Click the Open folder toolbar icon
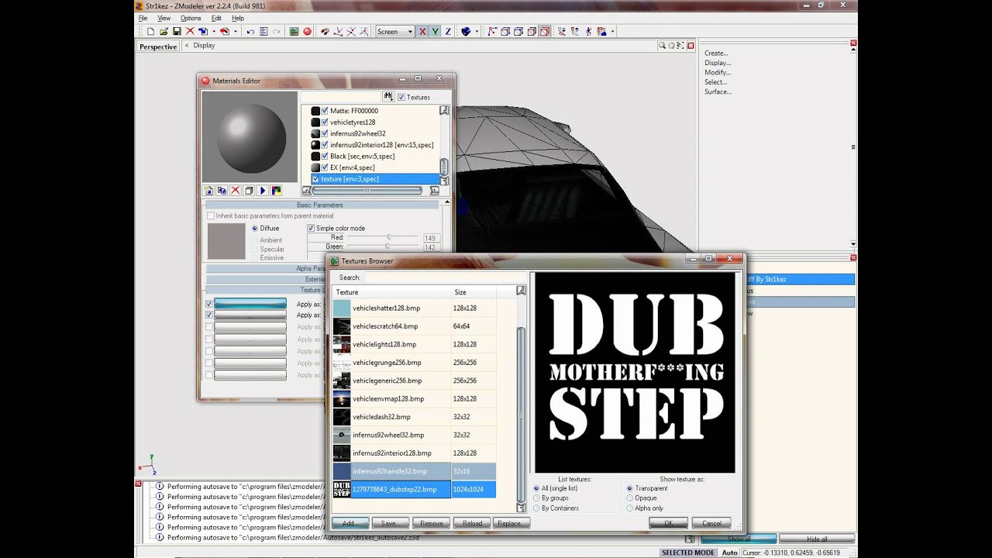The height and width of the screenshot is (558, 992). pyautogui.click(x=164, y=31)
